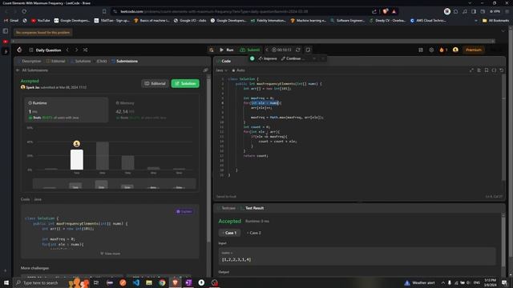Collapse the banner with top-right chevron
This screenshot has width=513, height=288.
click(x=503, y=31)
